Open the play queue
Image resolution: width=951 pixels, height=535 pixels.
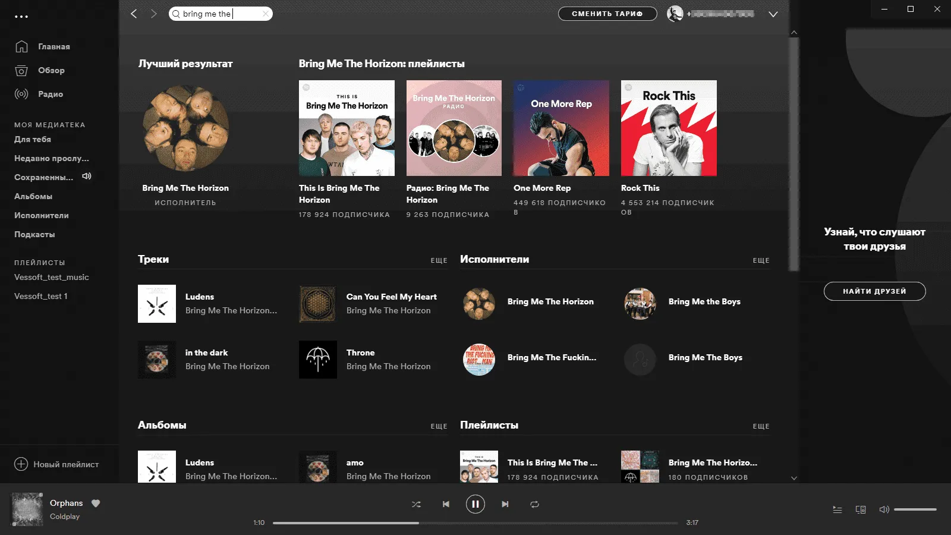[x=837, y=509]
